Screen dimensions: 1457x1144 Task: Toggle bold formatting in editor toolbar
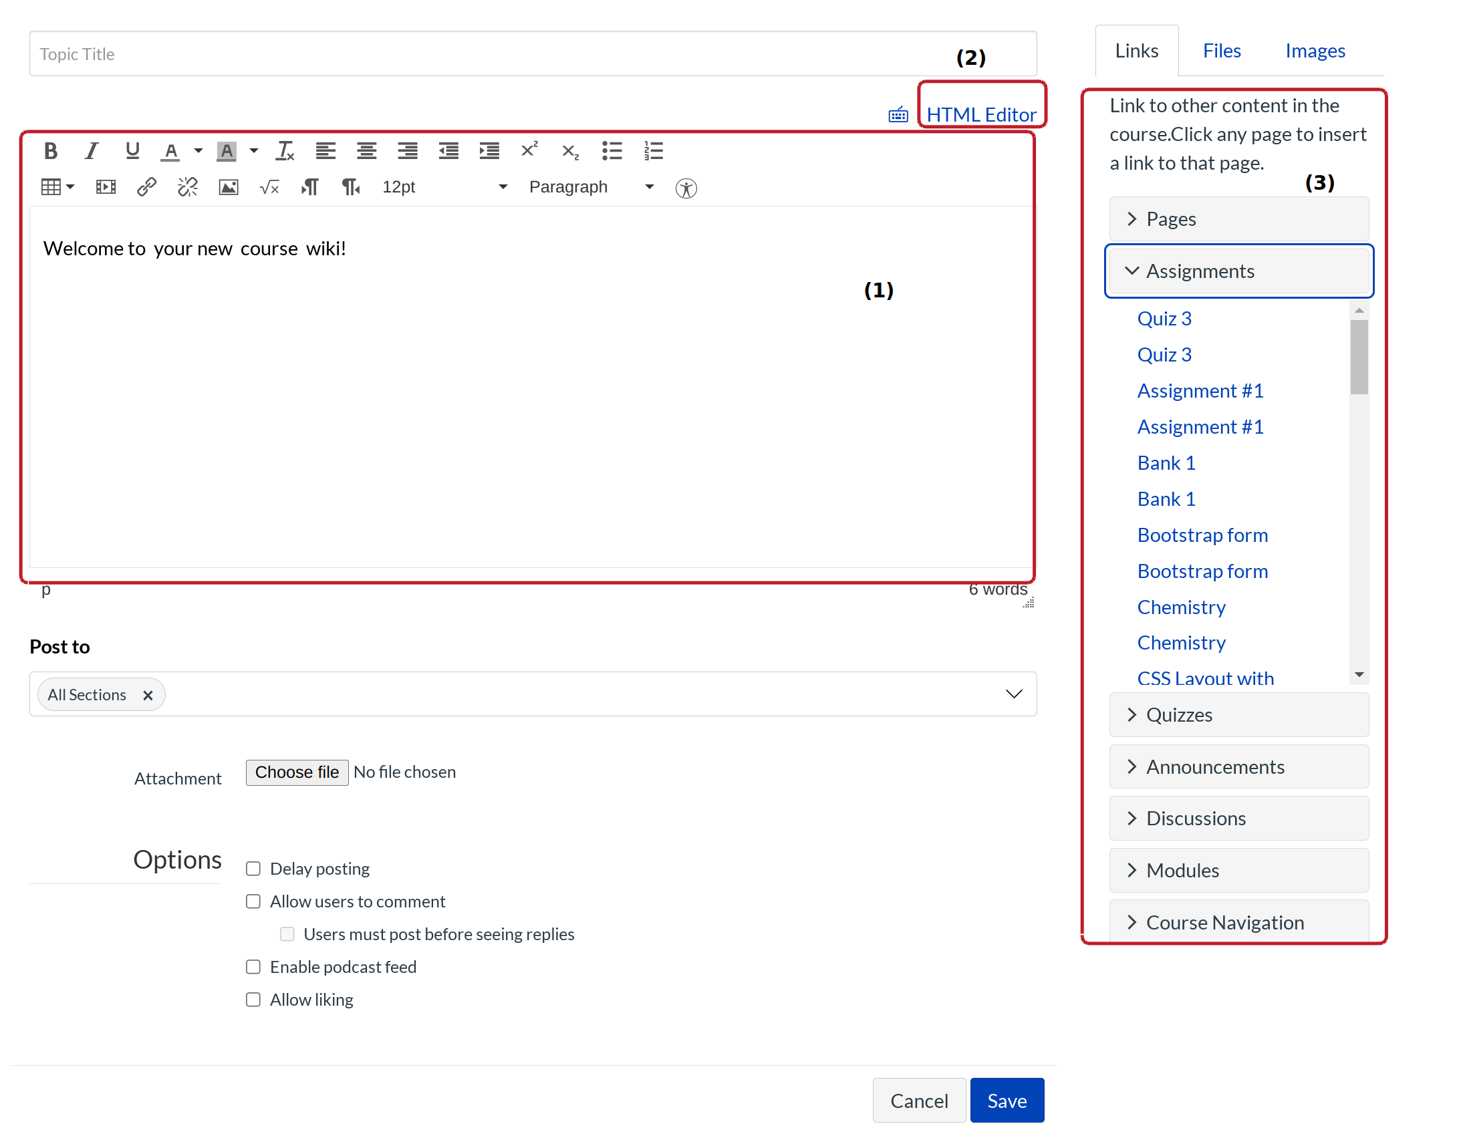pos(50,152)
